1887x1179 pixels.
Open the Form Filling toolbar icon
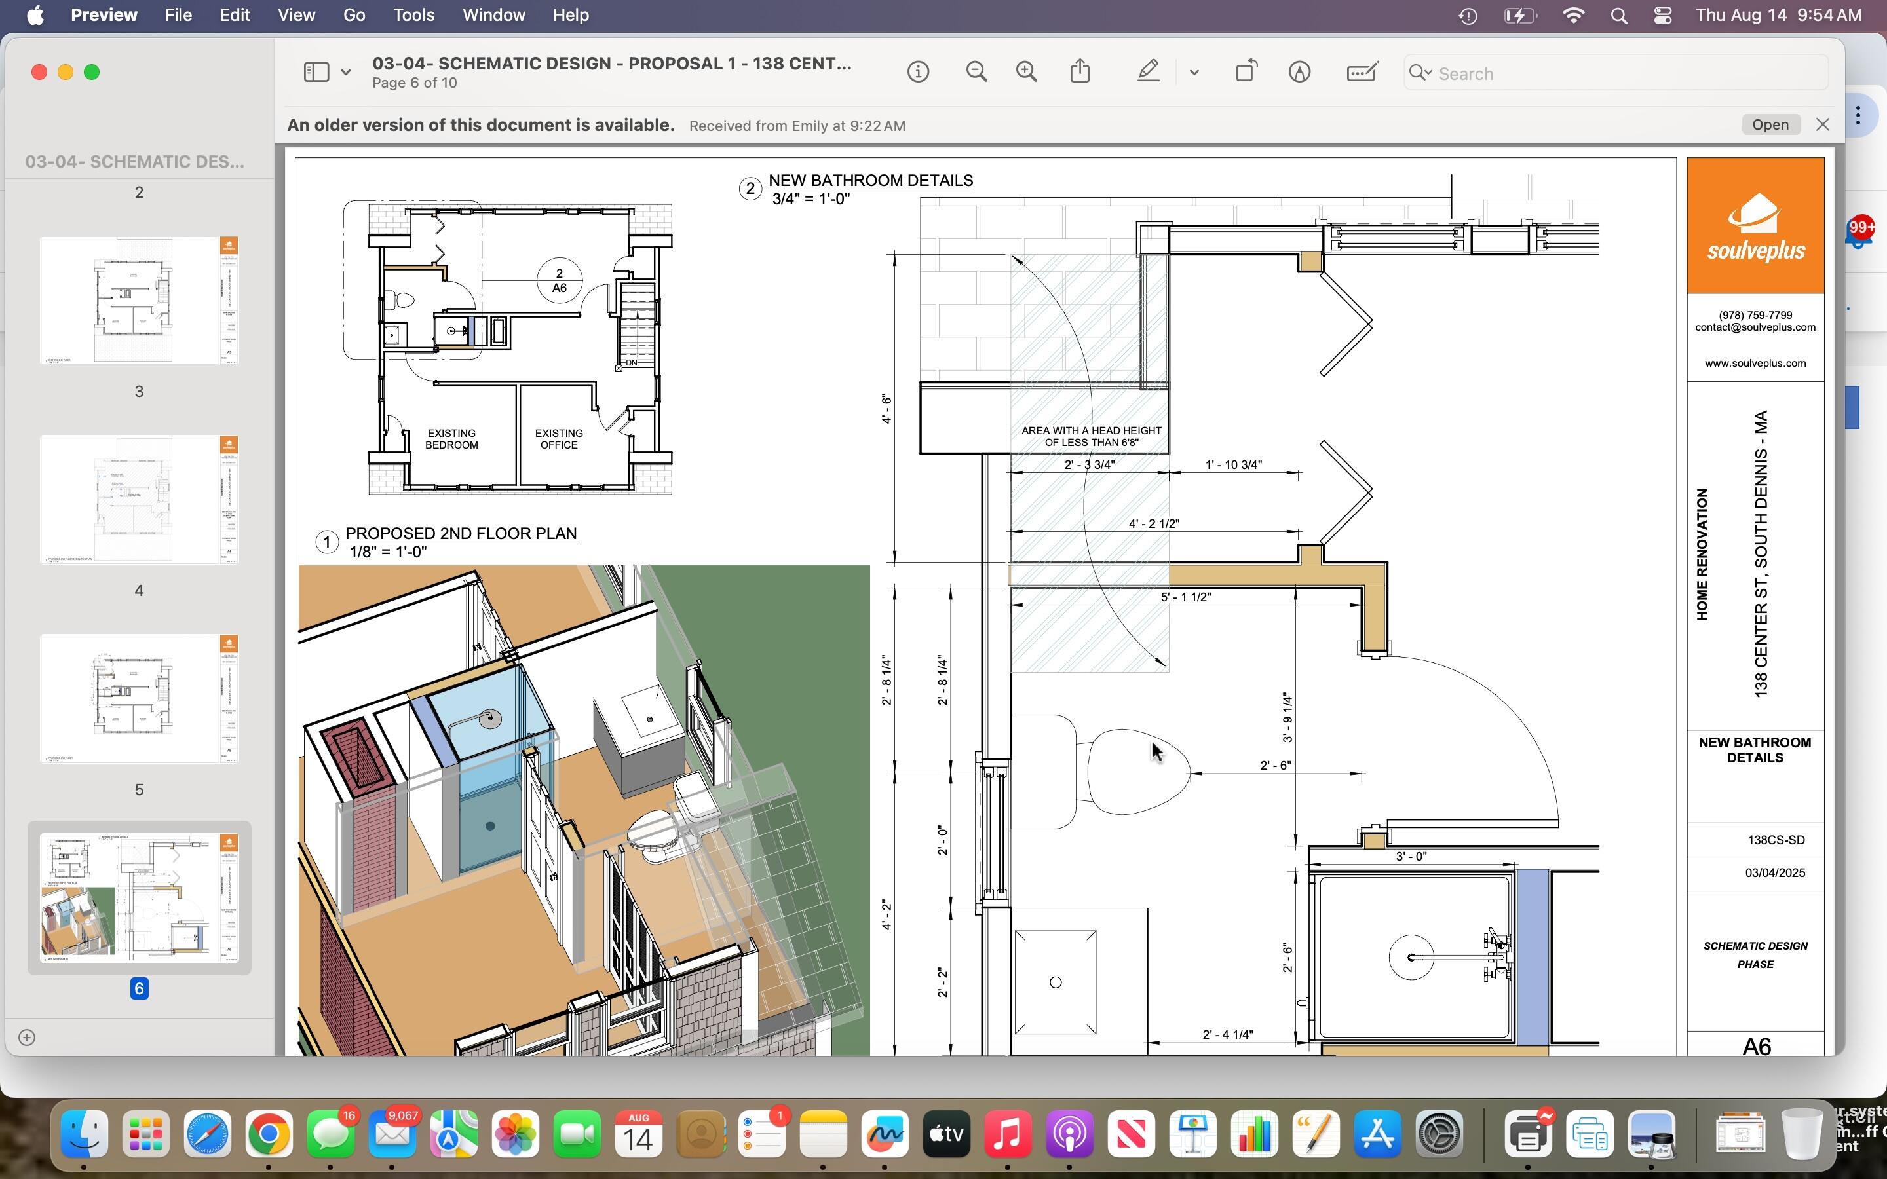(x=1362, y=73)
